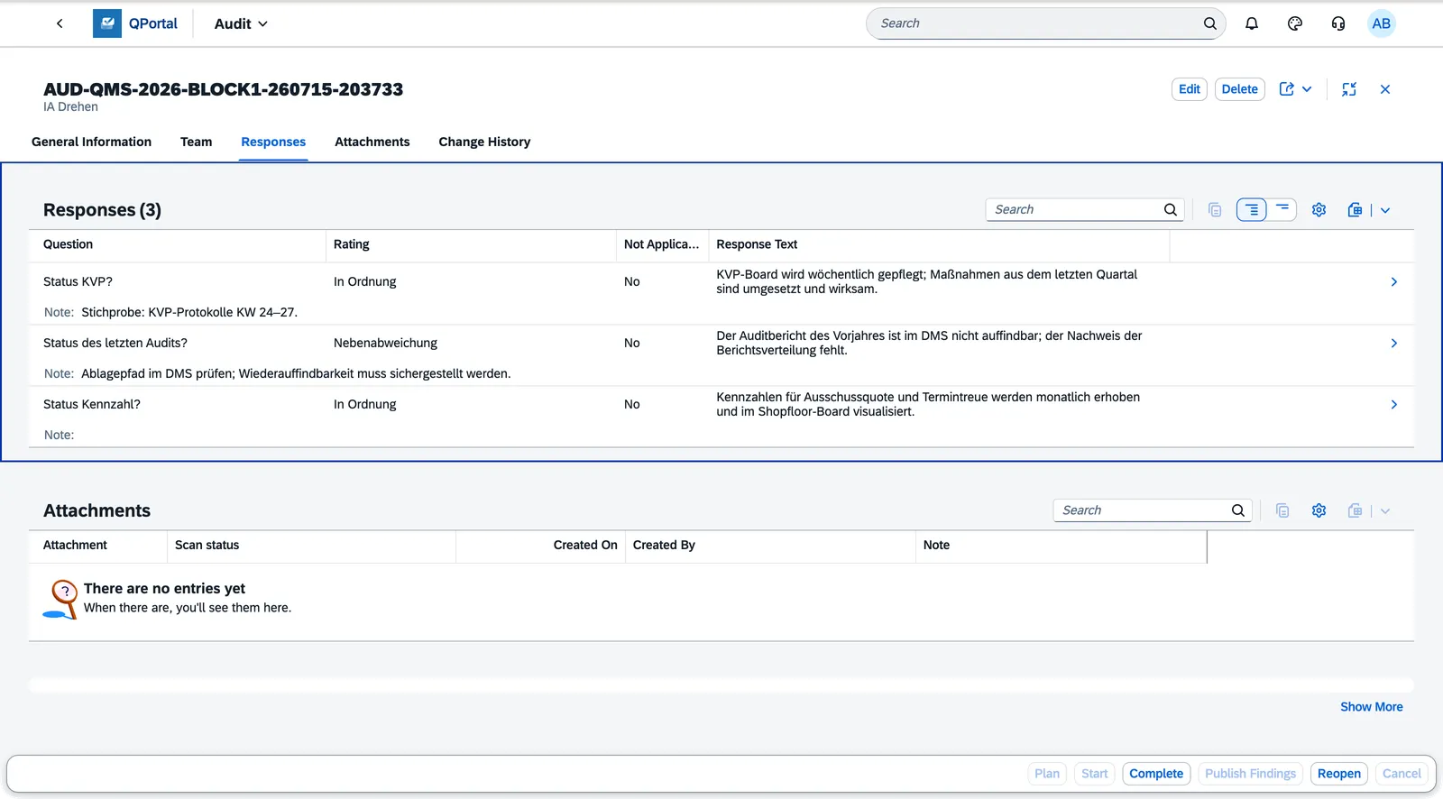Open Responses table settings gear
1443x799 pixels.
tap(1319, 210)
